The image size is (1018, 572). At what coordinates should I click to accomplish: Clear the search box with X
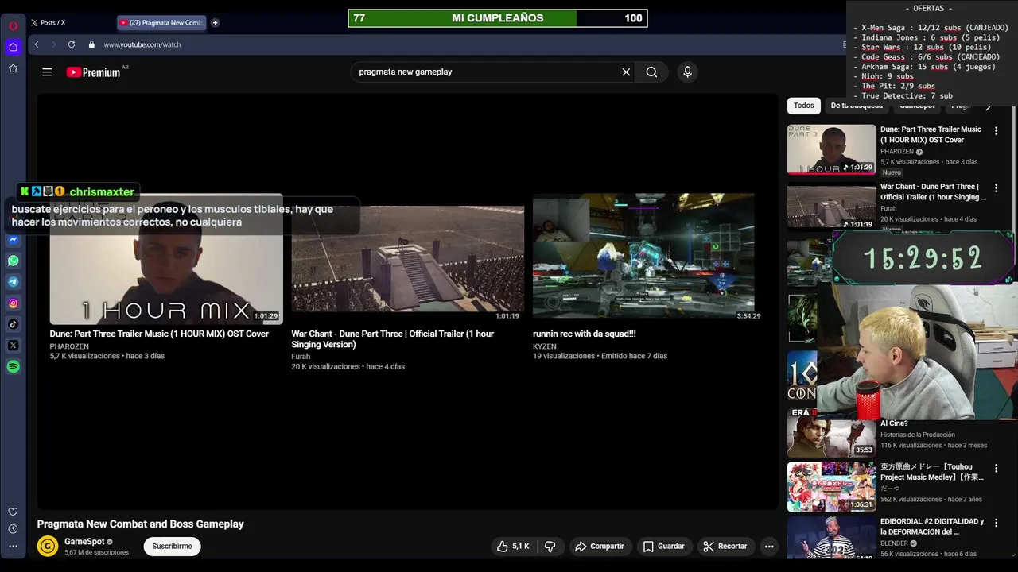click(x=626, y=71)
